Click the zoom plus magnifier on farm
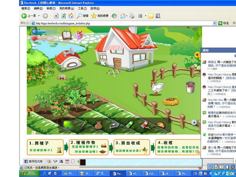 [194, 122]
